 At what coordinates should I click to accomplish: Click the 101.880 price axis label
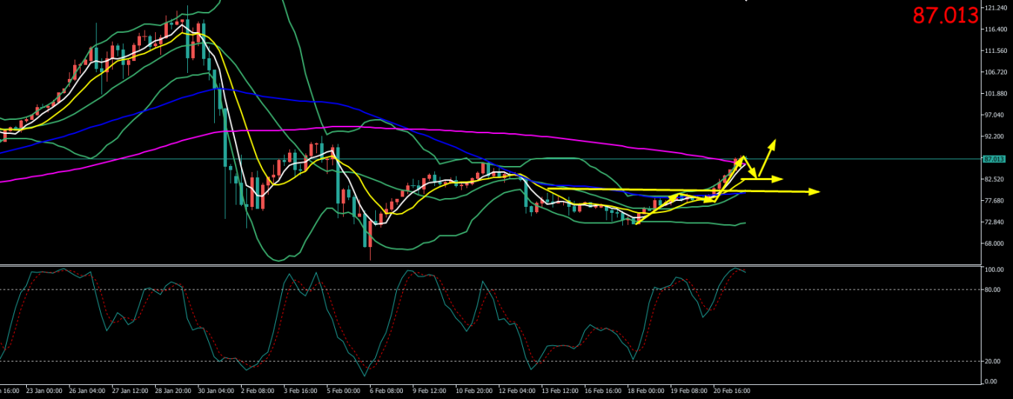coord(996,94)
